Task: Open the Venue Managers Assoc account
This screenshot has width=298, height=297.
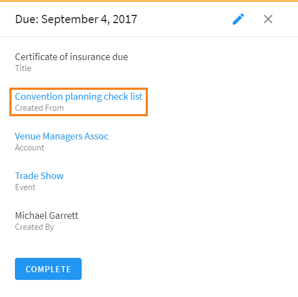Action: pyautogui.click(x=62, y=136)
